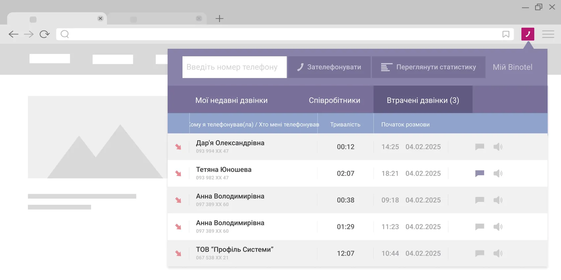Play recording of Дар'я Олександрівна call
The width and height of the screenshot is (561, 280).
(498, 147)
